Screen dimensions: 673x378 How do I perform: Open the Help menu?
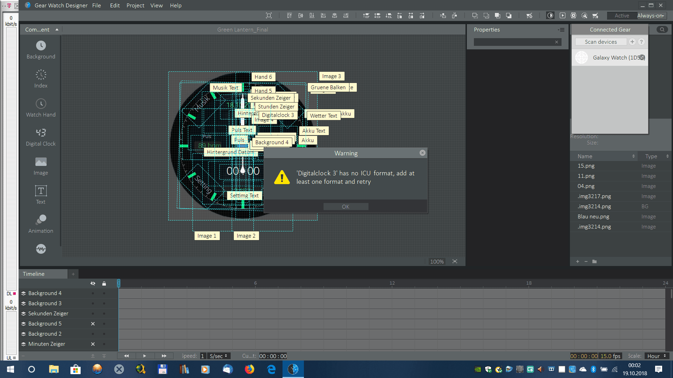point(176,5)
